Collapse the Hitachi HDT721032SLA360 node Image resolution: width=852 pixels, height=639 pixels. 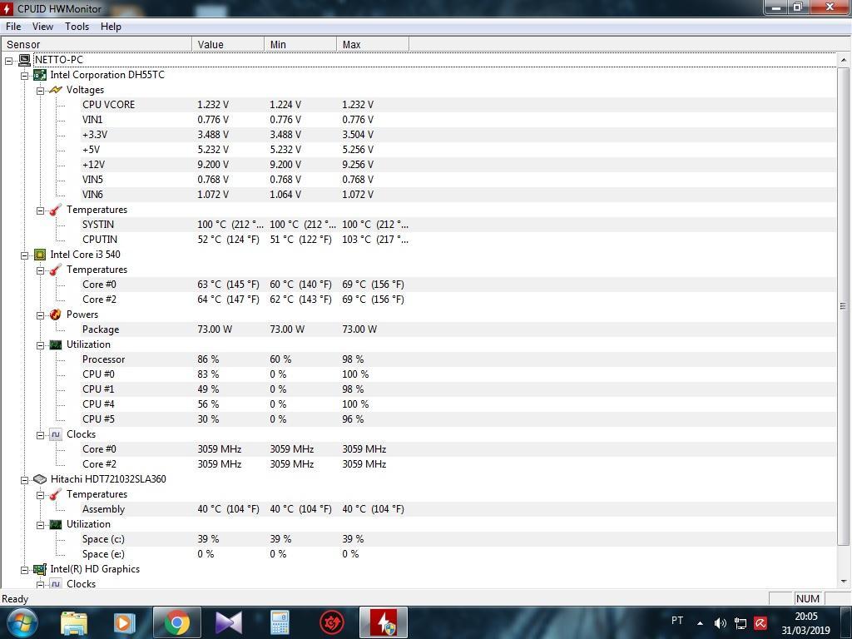click(24, 480)
